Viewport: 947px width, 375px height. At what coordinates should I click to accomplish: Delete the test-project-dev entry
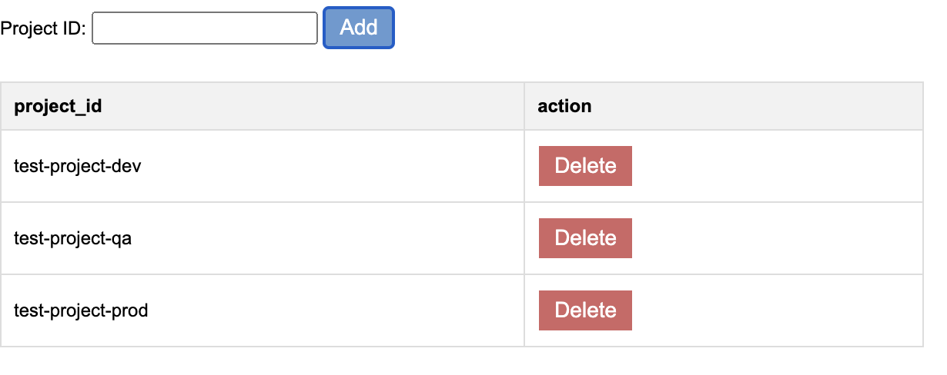click(585, 166)
